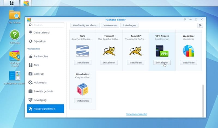Image resolution: width=218 pixels, height=128 pixels.
Task: Click the WonderBox cube package icon
Action: pos(83,89)
